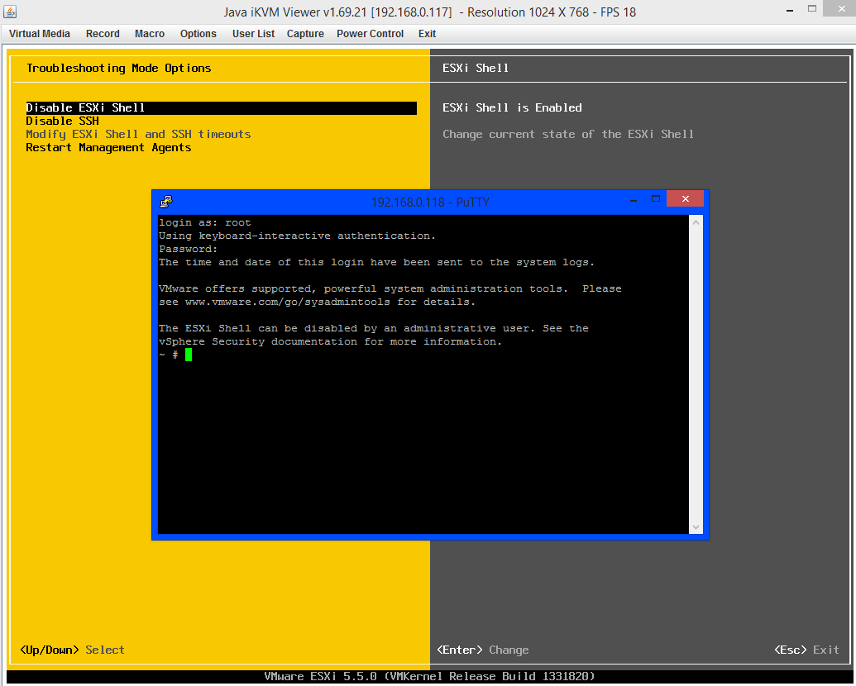Maximize the PuTTY window
Screen dimensions: 856x686
point(656,199)
